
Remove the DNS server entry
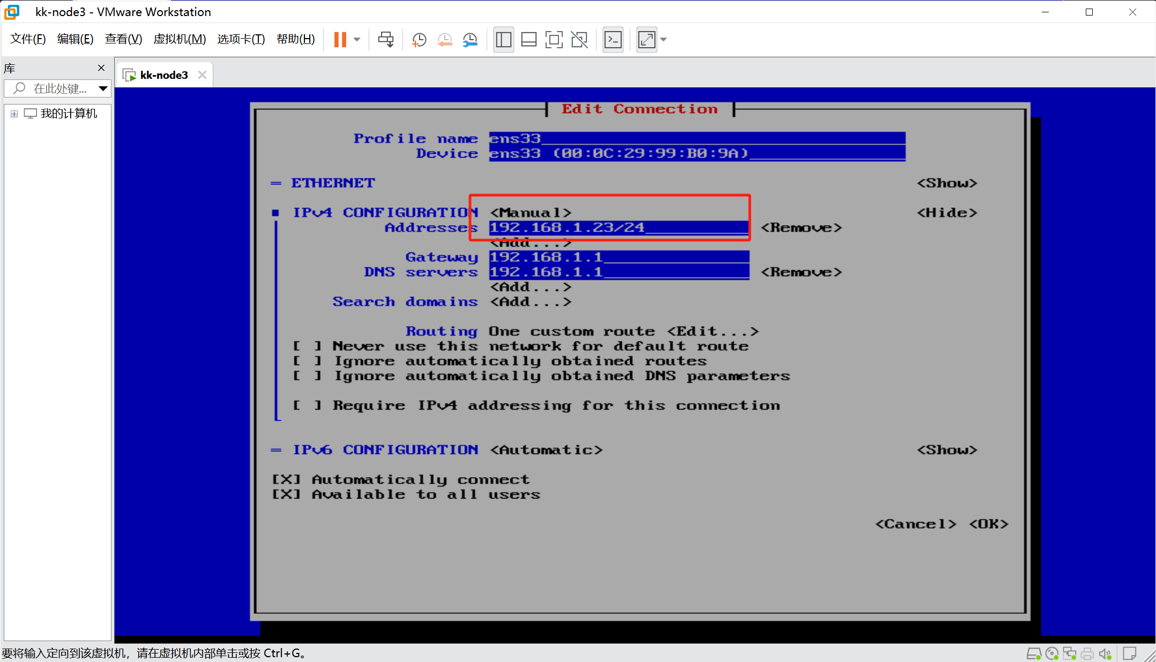pos(801,272)
